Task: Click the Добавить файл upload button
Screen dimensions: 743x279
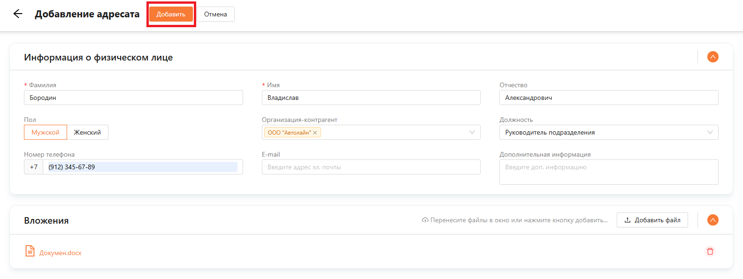Action: pyautogui.click(x=652, y=220)
